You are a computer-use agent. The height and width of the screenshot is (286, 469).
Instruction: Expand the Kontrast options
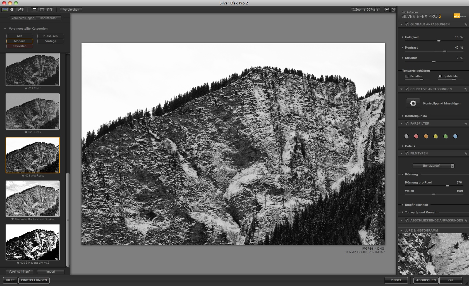[402, 47]
